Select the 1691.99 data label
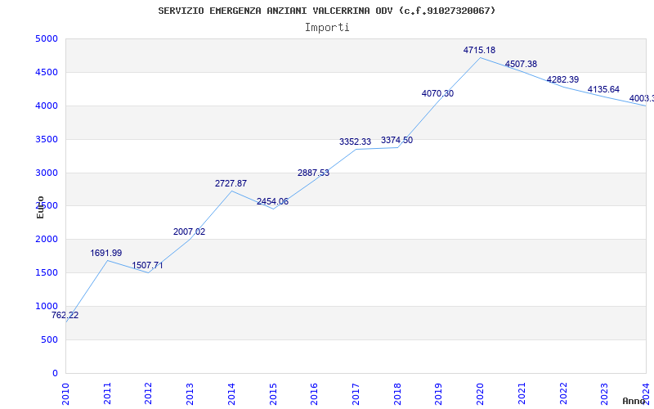Image resolution: width=654 pixels, height=409 pixels. pos(106,253)
